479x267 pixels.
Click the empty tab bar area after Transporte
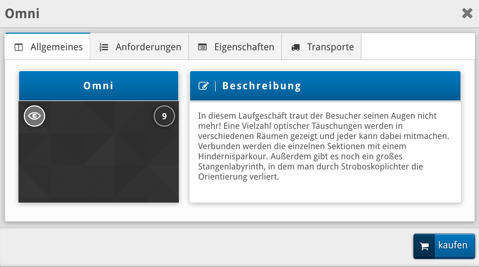[x=418, y=47]
